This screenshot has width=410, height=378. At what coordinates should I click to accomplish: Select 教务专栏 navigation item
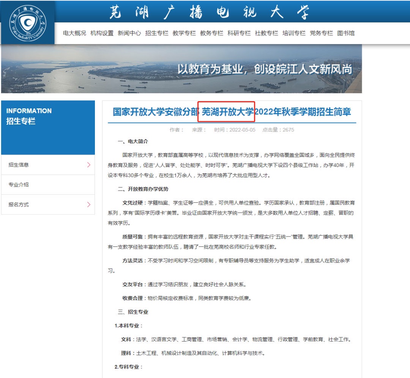pyautogui.click(x=211, y=33)
